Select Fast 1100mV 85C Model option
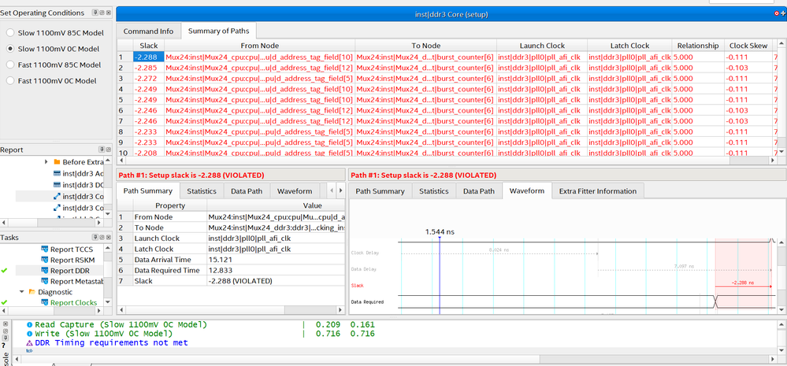This screenshot has width=787, height=366. [11, 65]
